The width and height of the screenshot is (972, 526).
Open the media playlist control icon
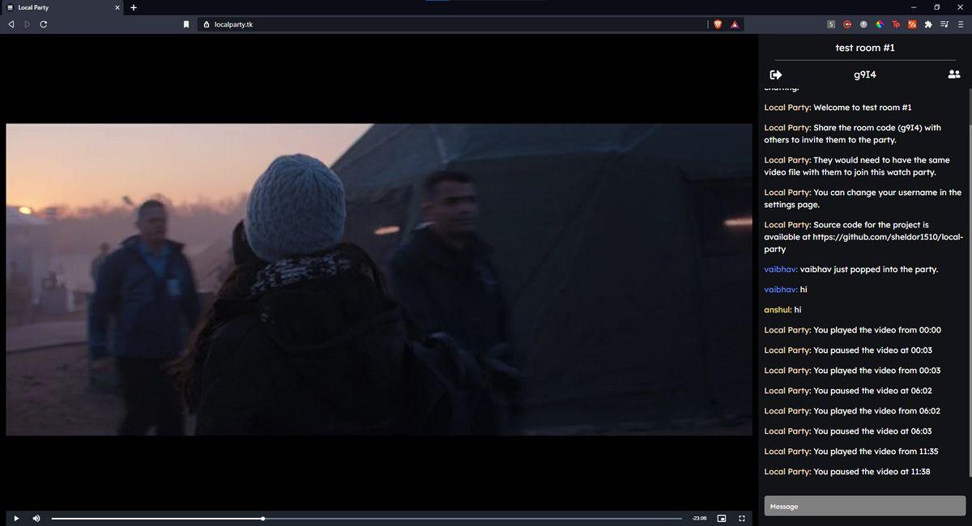[944, 24]
